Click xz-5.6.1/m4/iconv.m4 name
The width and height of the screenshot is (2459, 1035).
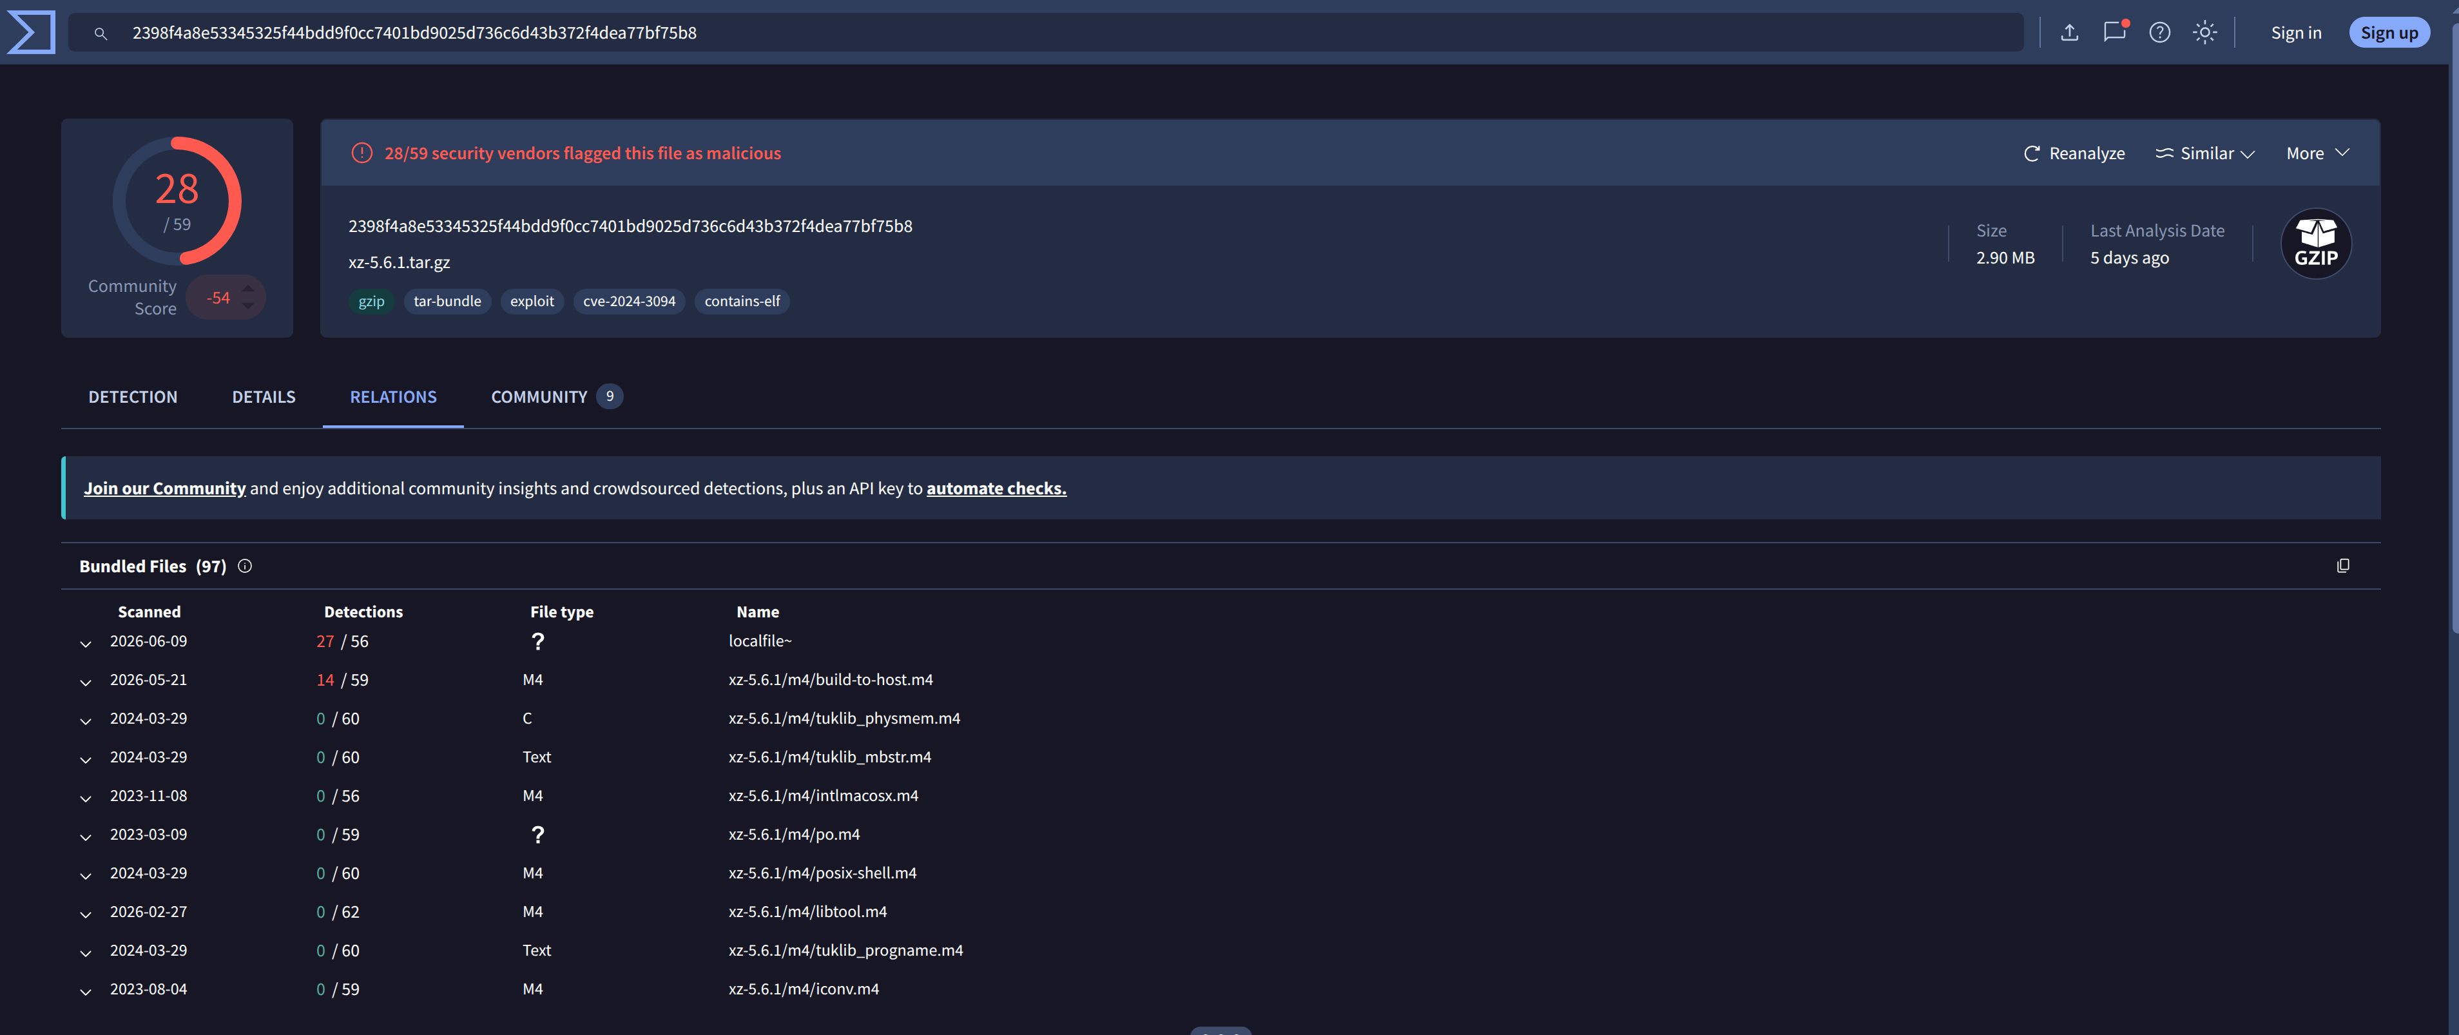coord(804,989)
